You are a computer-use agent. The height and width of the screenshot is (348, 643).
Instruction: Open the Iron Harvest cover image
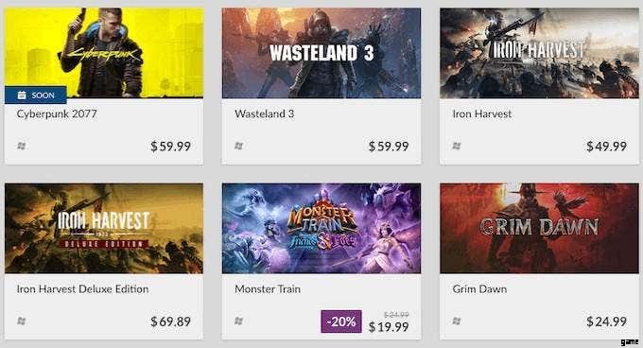pyautogui.click(x=539, y=53)
